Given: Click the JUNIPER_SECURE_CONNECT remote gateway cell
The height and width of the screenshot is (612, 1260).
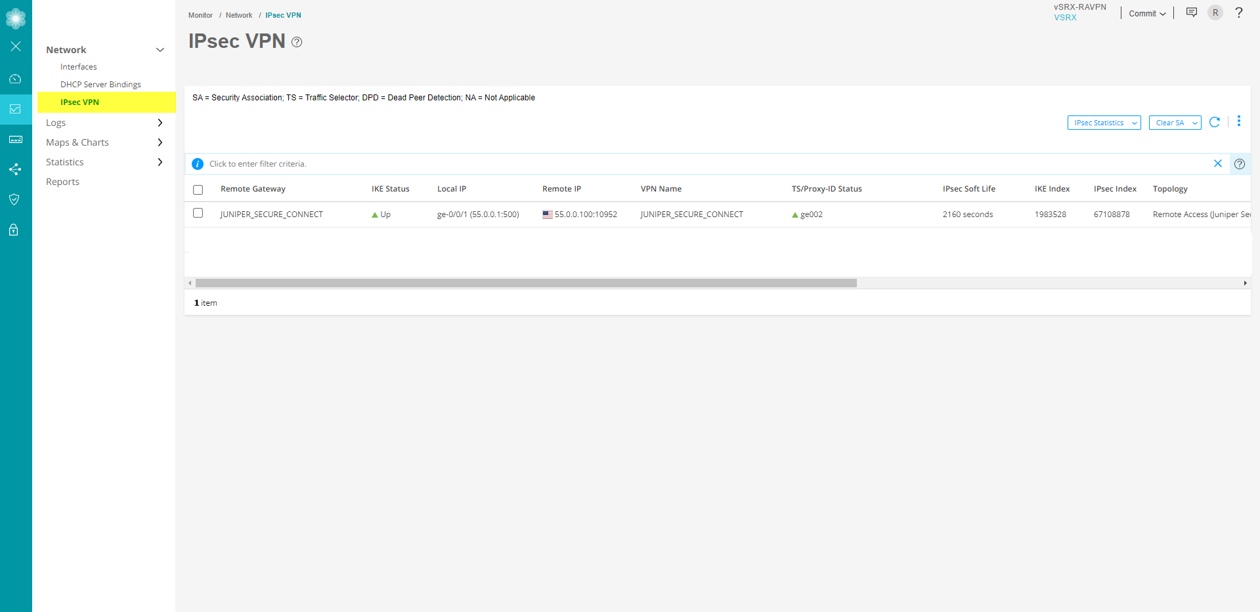Looking at the screenshot, I should (x=272, y=214).
